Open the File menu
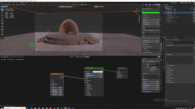Viewport: 195px width, 109px height. 3,3
